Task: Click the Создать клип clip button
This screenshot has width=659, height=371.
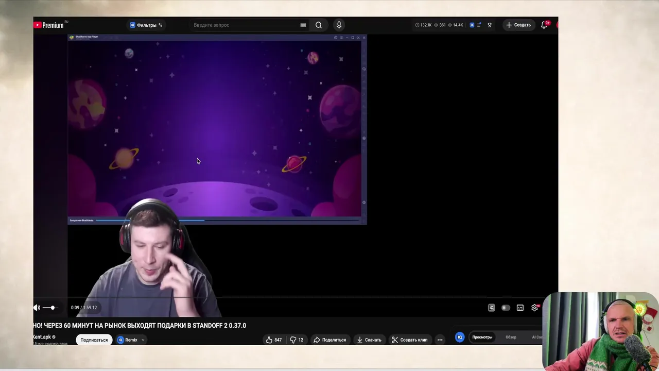Action: coord(410,340)
